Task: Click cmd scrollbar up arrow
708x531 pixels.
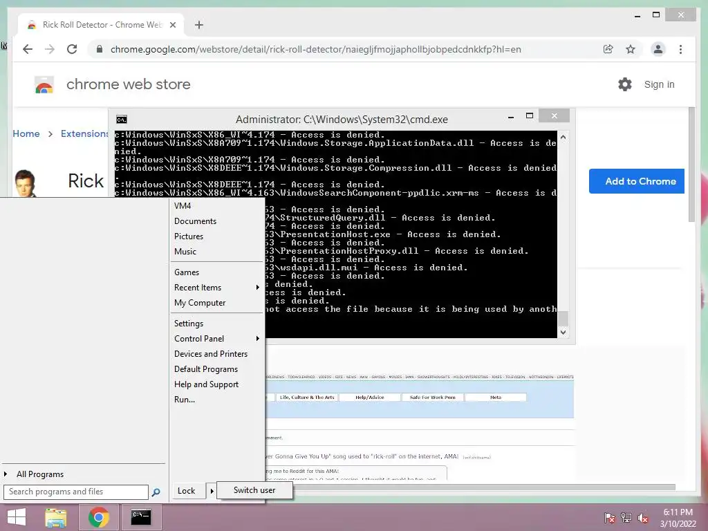Action: point(563,137)
